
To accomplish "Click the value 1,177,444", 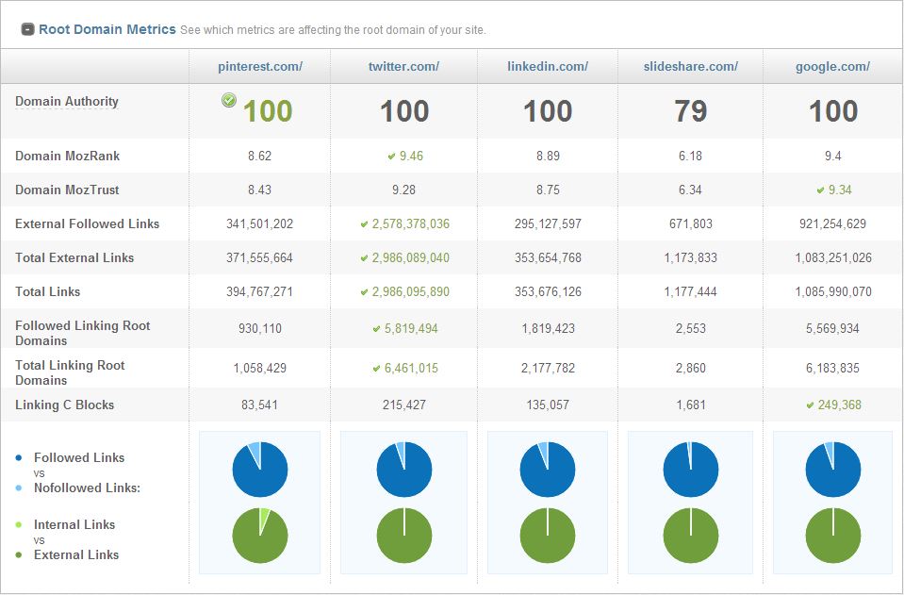I will (691, 292).
